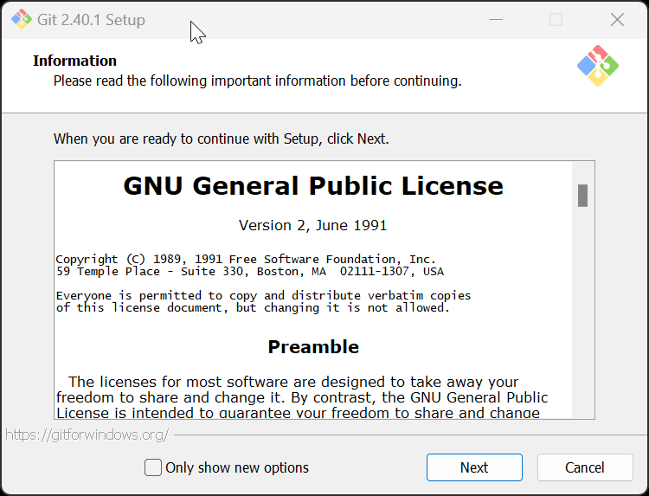Minimize the Git Setup window
This screenshot has height=496, width=649.
[495, 19]
